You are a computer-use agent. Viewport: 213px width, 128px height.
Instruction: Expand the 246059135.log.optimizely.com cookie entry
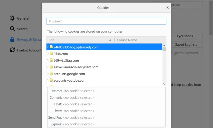point(48,47)
